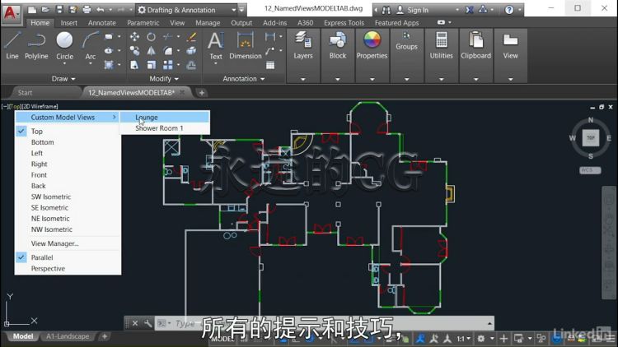Open the Groups panel
The width and height of the screenshot is (618, 347).
tap(406, 41)
